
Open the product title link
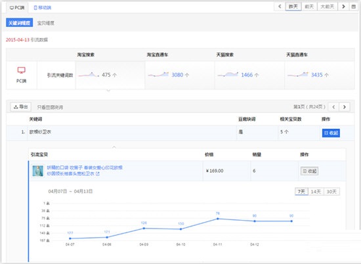(85, 171)
